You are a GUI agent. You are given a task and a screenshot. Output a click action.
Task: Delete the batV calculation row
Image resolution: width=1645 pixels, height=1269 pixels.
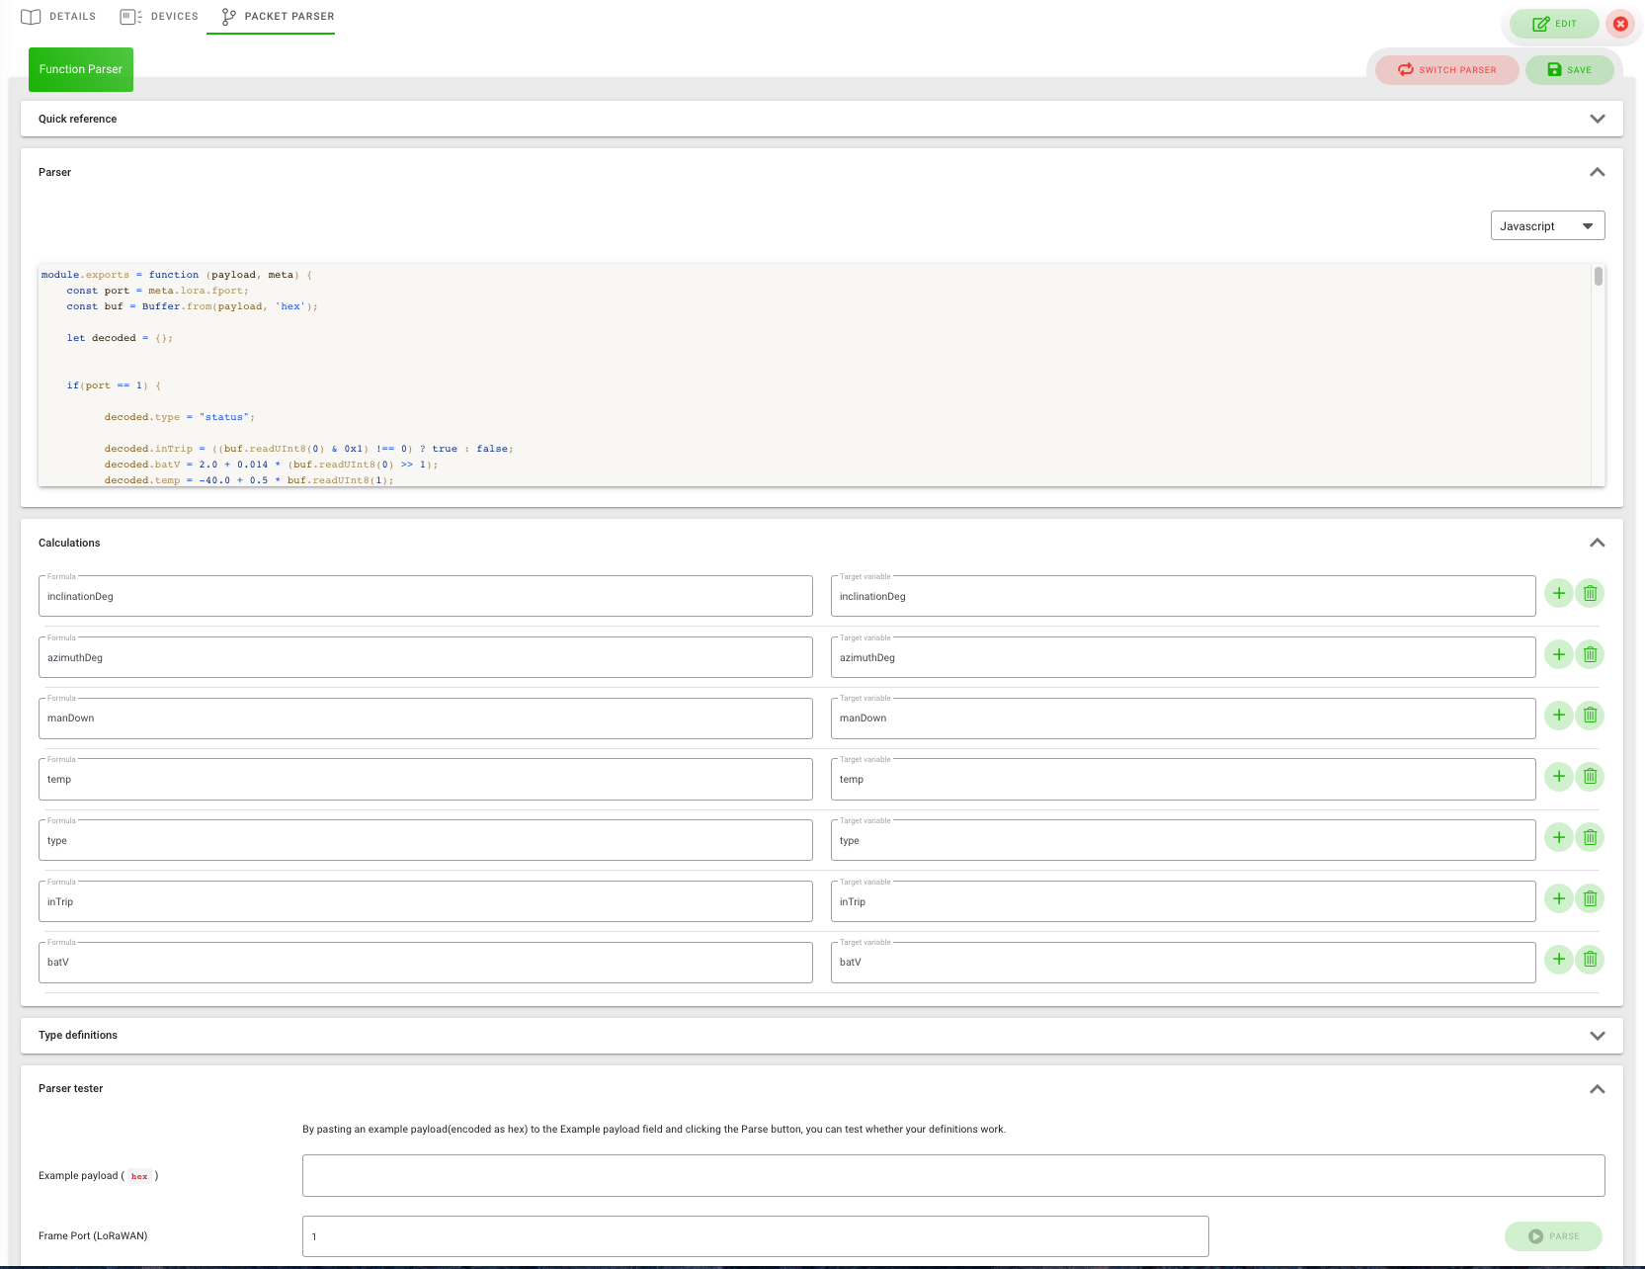(x=1590, y=960)
